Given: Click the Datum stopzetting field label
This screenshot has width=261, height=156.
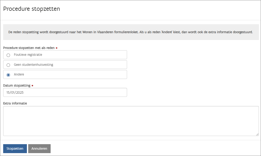Looking at the screenshot, I should pos(17,86).
